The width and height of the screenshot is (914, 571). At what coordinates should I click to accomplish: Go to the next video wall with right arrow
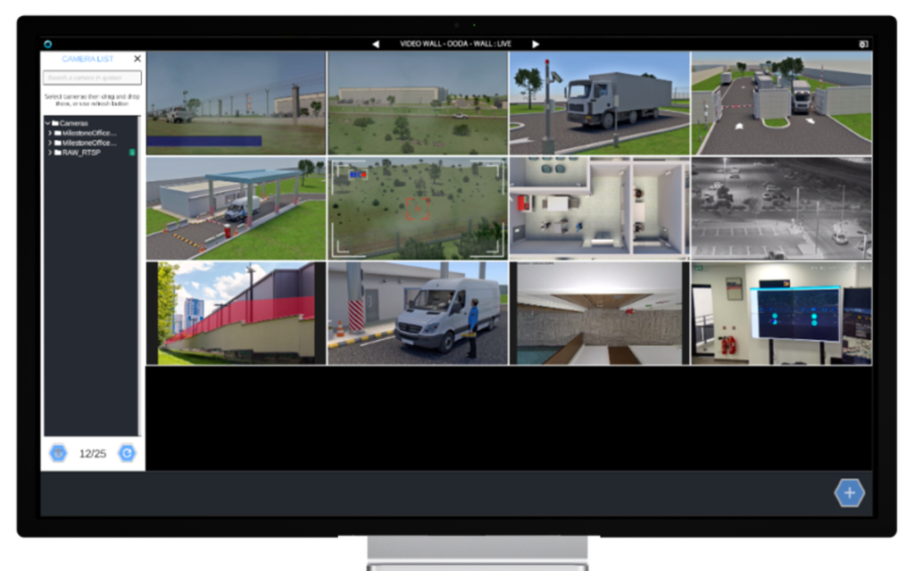click(536, 42)
